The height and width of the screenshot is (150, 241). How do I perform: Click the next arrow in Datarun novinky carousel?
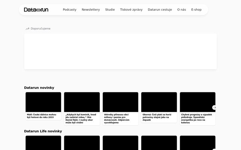click(x=215, y=108)
